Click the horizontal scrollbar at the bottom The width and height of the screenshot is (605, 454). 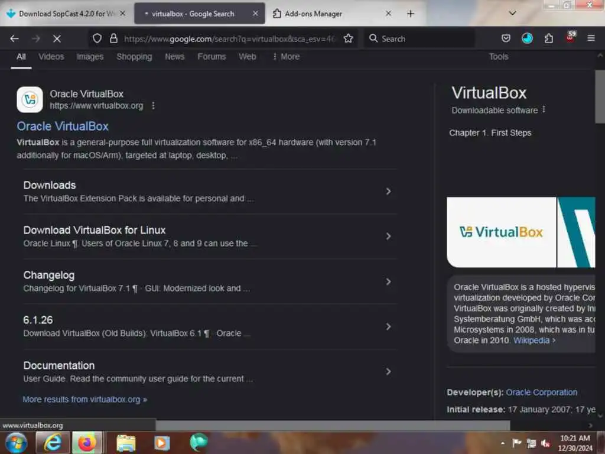(x=333, y=426)
